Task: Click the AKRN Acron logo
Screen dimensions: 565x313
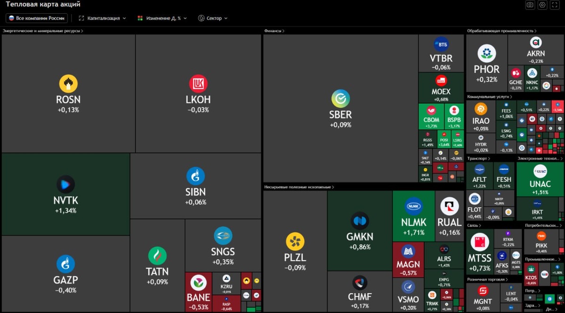Action: coord(535,42)
